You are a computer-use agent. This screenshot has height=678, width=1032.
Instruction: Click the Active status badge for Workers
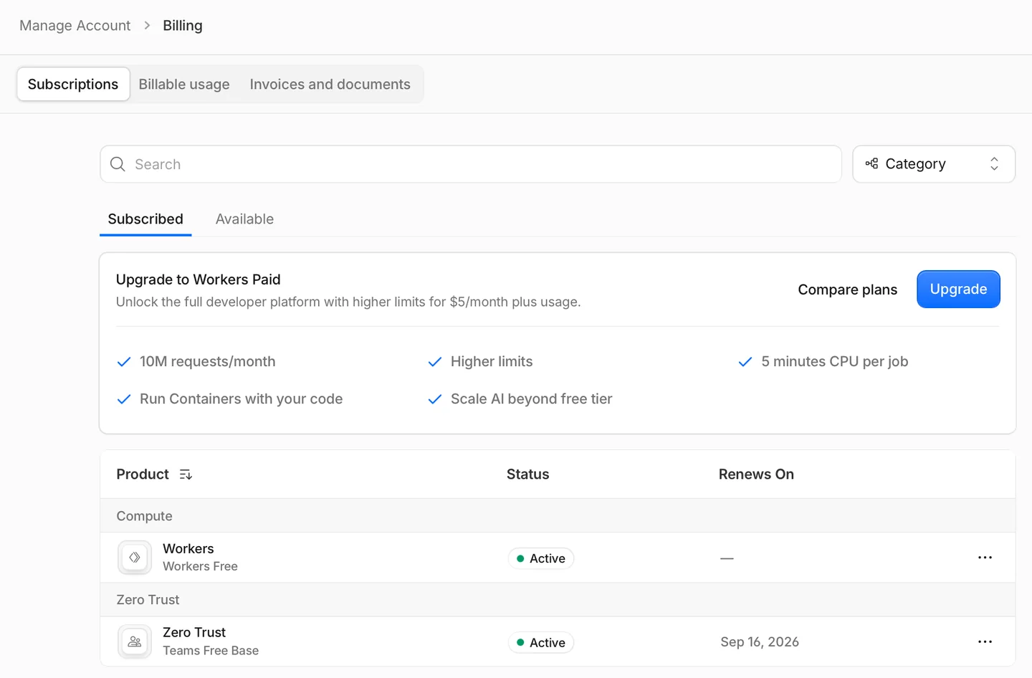point(541,558)
